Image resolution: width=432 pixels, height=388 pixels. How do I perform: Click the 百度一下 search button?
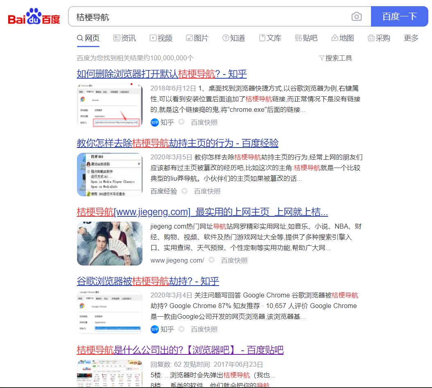tap(399, 16)
